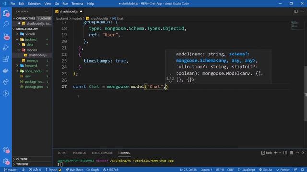
Task: Click Live Share in status bar
Action: pos(74,170)
